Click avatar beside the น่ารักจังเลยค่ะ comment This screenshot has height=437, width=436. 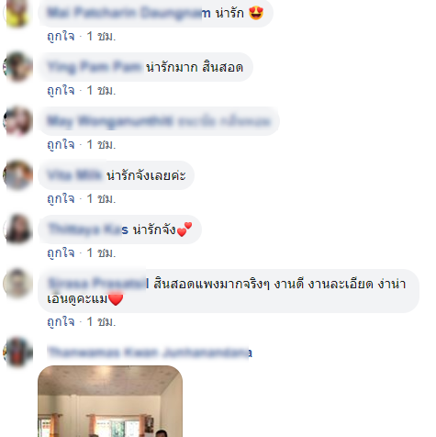click(17, 175)
